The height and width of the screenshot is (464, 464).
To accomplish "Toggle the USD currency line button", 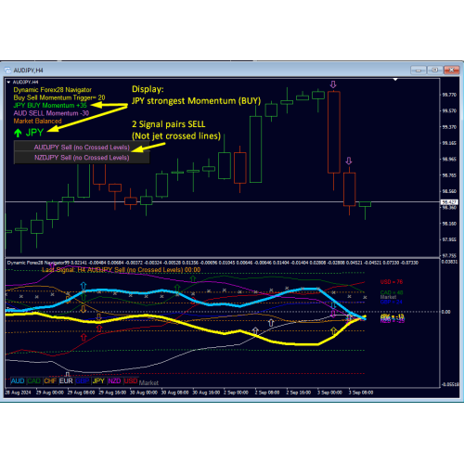I will (x=131, y=380).
